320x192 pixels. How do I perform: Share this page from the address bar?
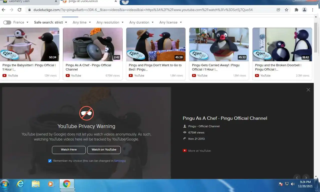click(x=278, y=10)
